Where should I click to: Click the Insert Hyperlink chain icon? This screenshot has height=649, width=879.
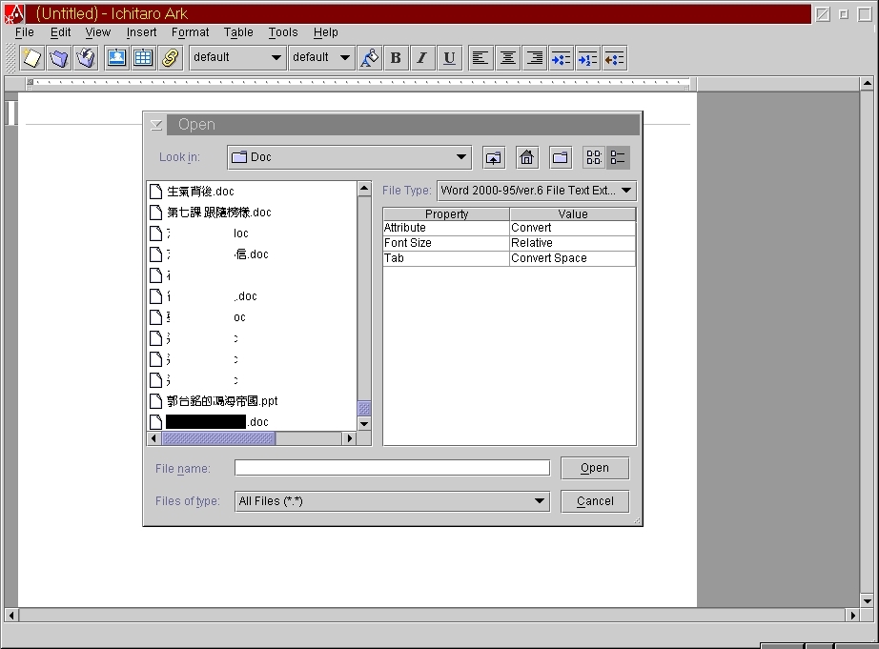171,58
